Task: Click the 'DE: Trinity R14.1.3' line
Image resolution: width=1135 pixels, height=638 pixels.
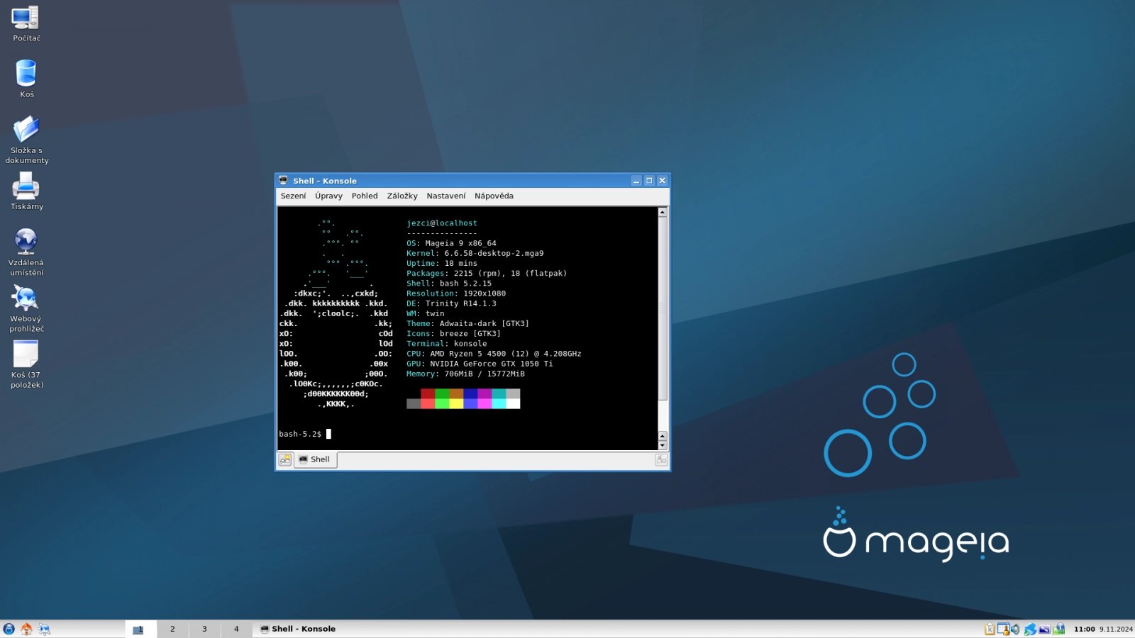Action: click(451, 303)
